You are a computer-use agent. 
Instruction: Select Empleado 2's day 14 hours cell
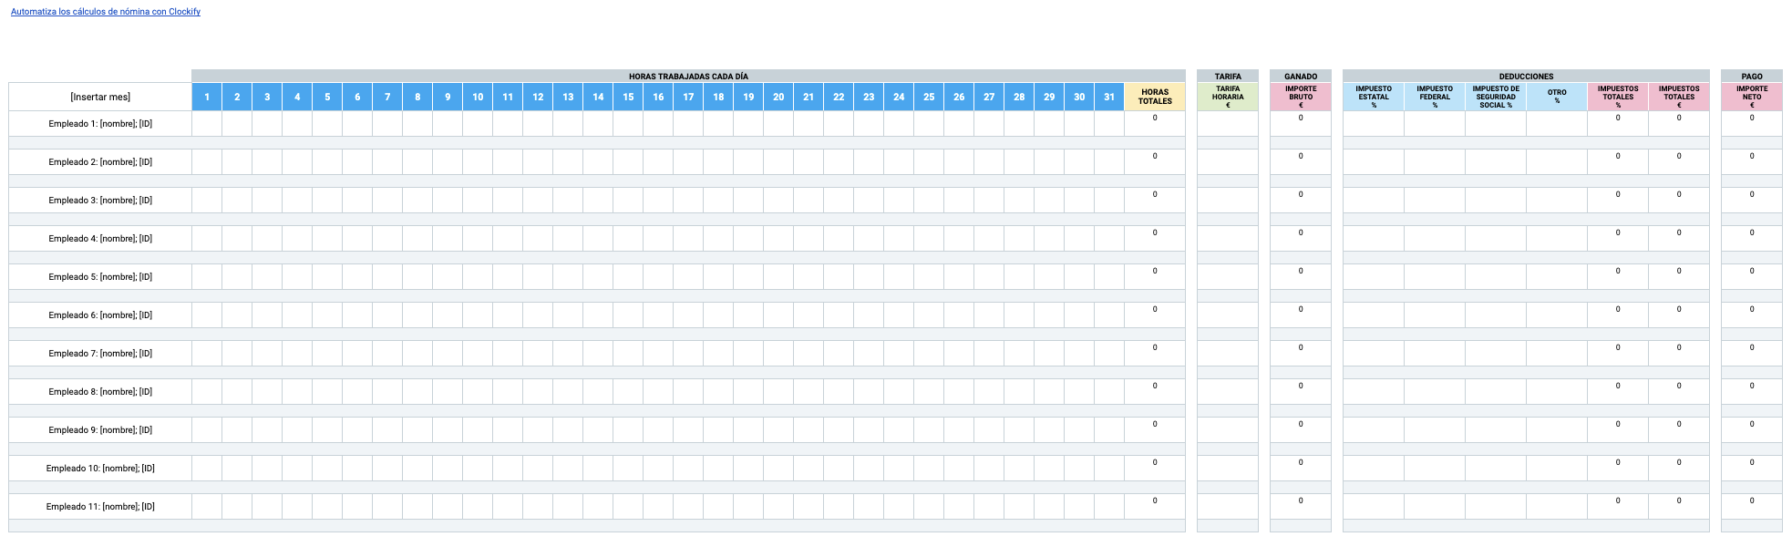[598, 162]
